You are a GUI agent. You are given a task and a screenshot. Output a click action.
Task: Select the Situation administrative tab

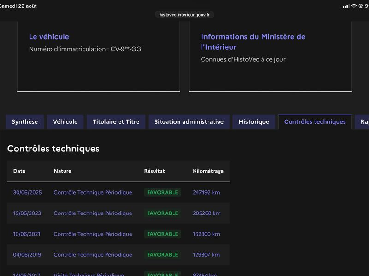189,121
